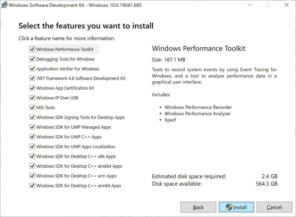Go back to the previous installer page
Screen dimensions: 296x217
tap(198, 207)
